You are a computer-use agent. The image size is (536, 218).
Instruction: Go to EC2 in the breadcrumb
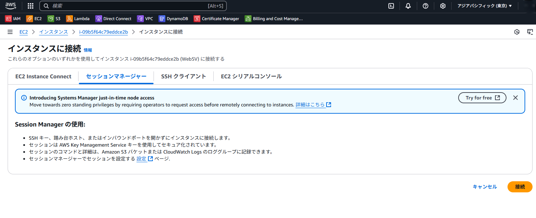click(24, 32)
